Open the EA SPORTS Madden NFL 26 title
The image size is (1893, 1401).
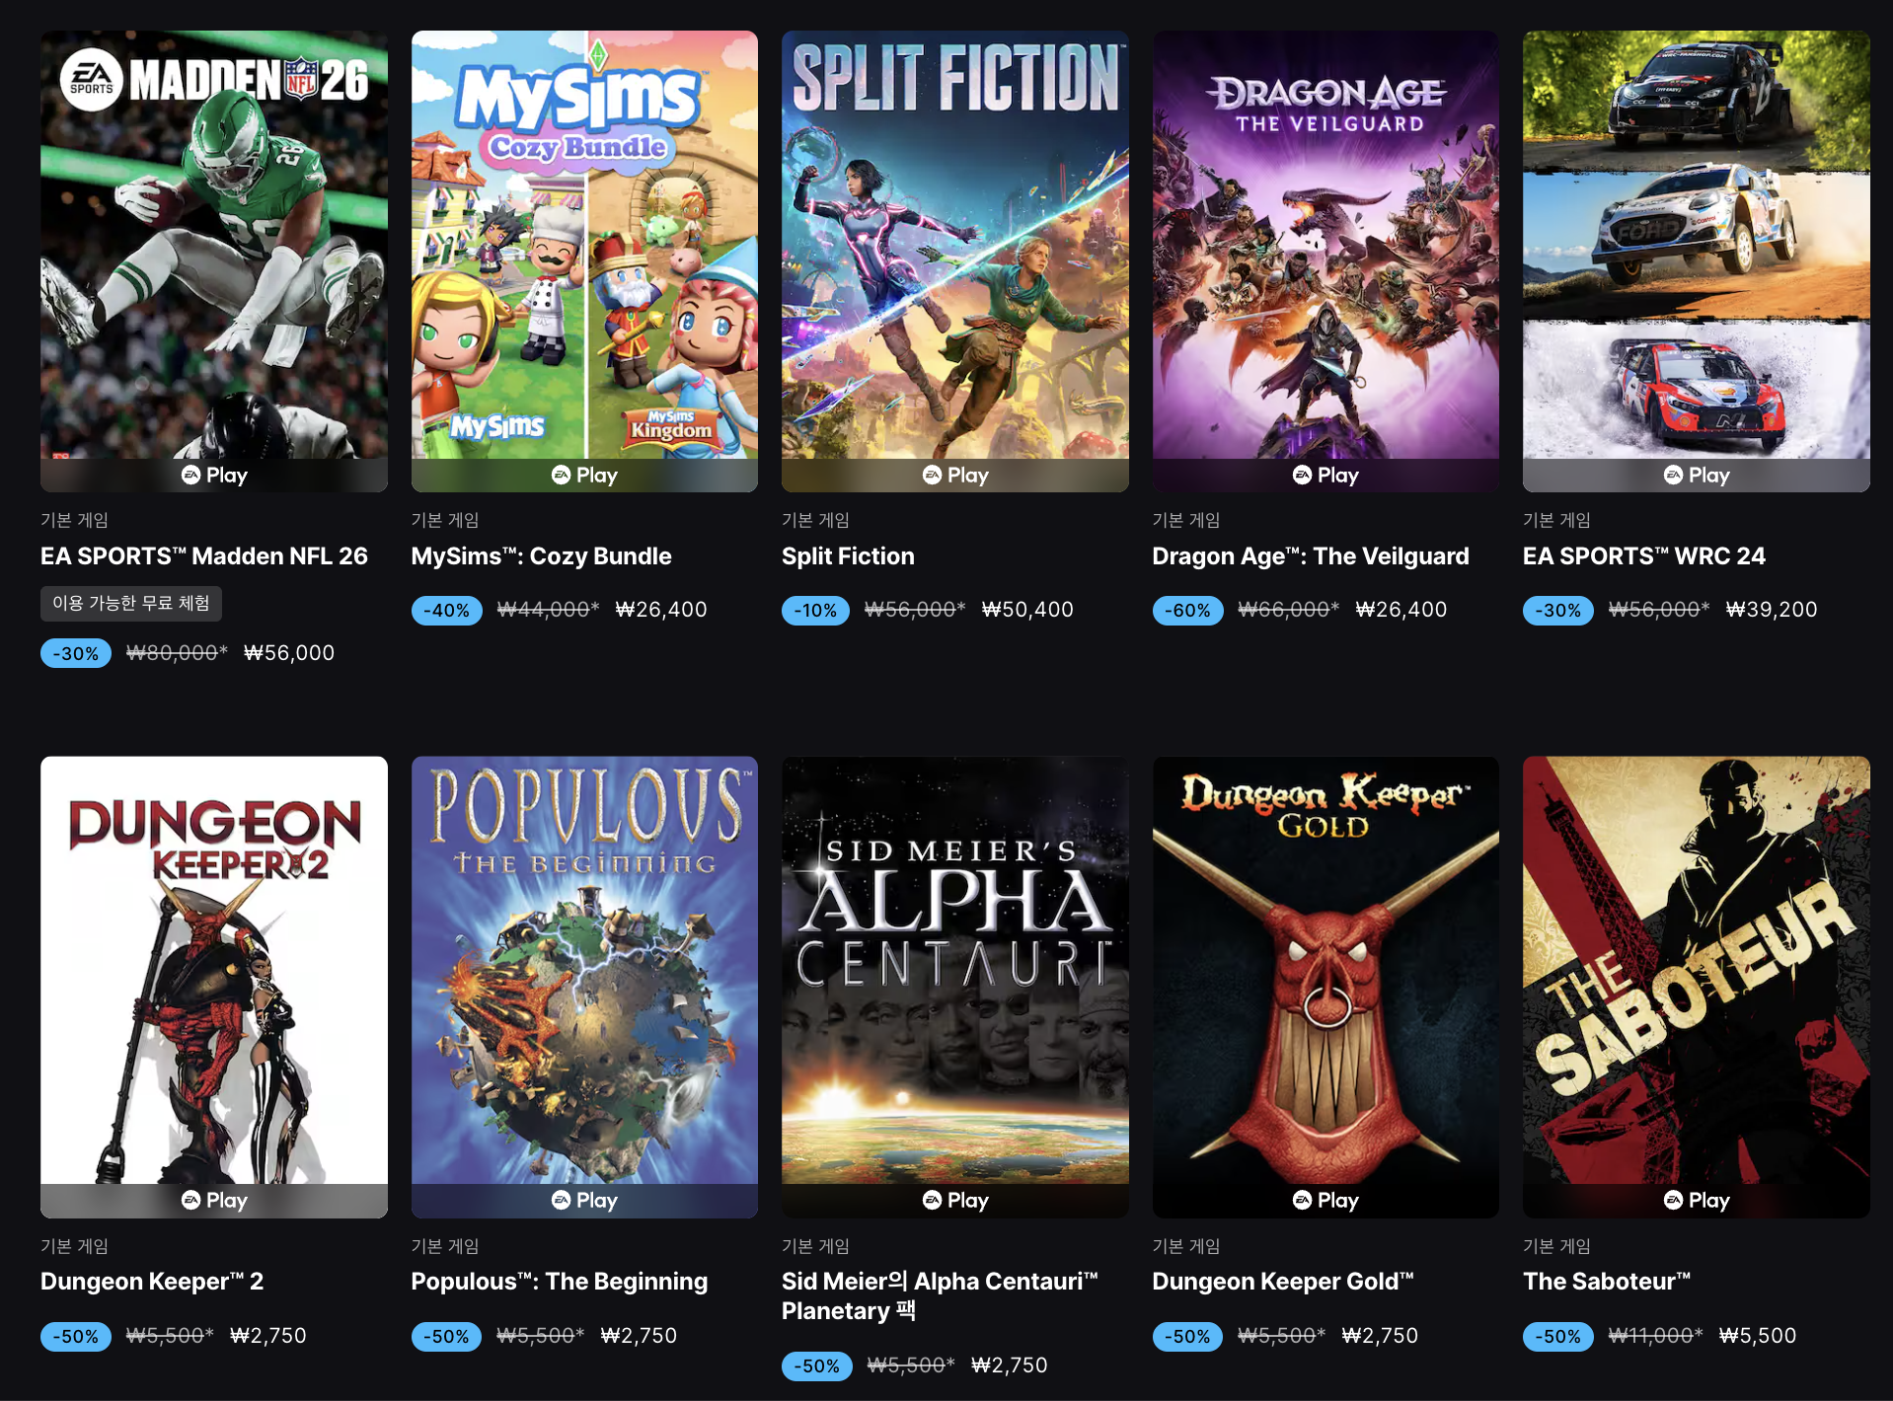pos(204,556)
